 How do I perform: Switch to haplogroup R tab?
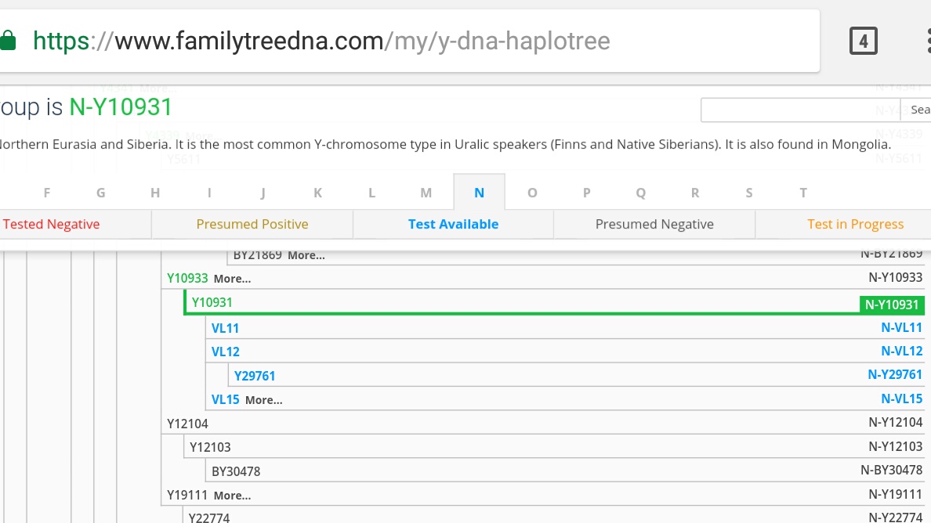[x=695, y=193]
